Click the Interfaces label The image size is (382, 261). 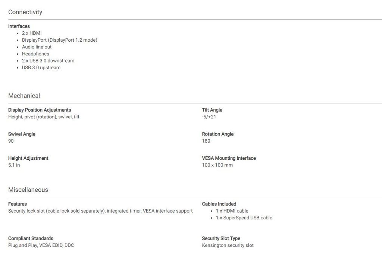[x=19, y=26]
